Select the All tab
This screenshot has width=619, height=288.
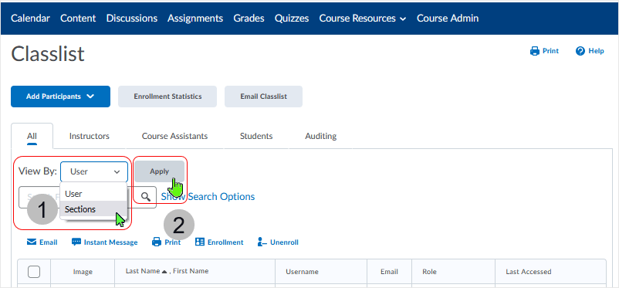tap(32, 136)
